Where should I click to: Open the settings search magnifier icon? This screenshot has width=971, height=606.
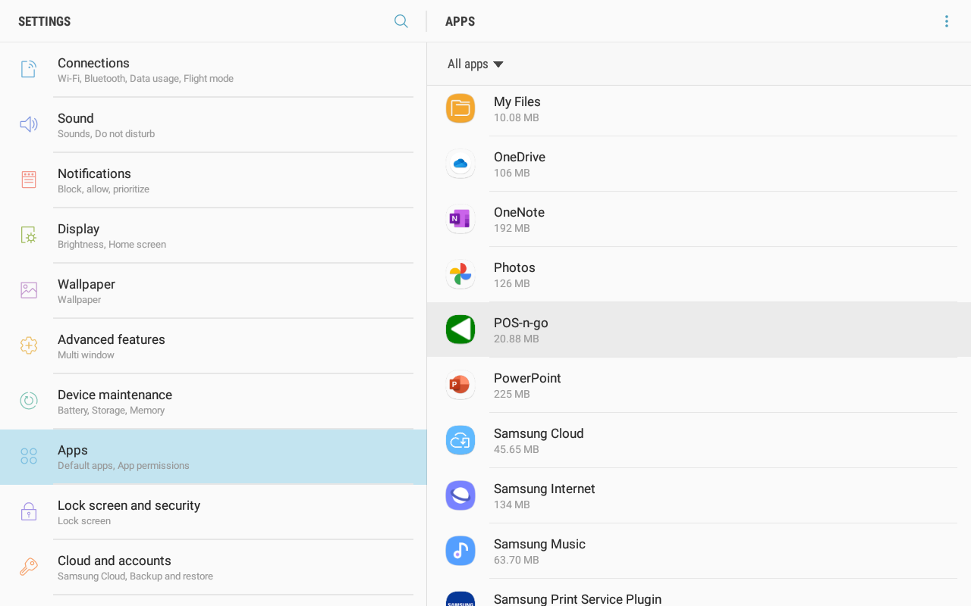coord(401,21)
